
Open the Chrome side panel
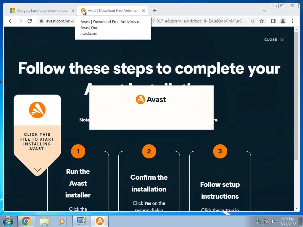[x=273, y=21]
